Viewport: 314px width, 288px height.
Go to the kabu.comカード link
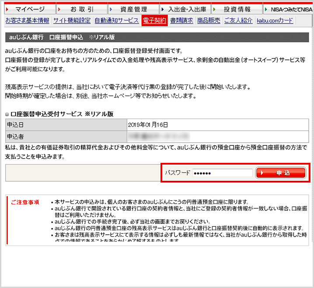pos(275,20)
